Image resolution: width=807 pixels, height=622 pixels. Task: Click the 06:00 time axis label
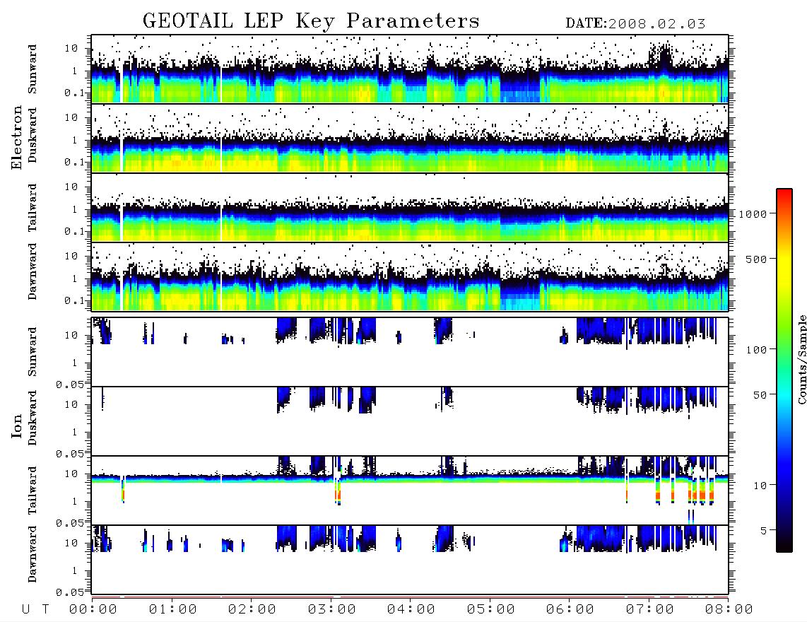[x=570, y=610]
